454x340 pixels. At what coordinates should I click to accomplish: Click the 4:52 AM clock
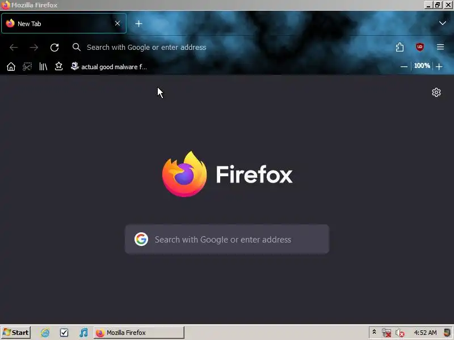(425, 333)
